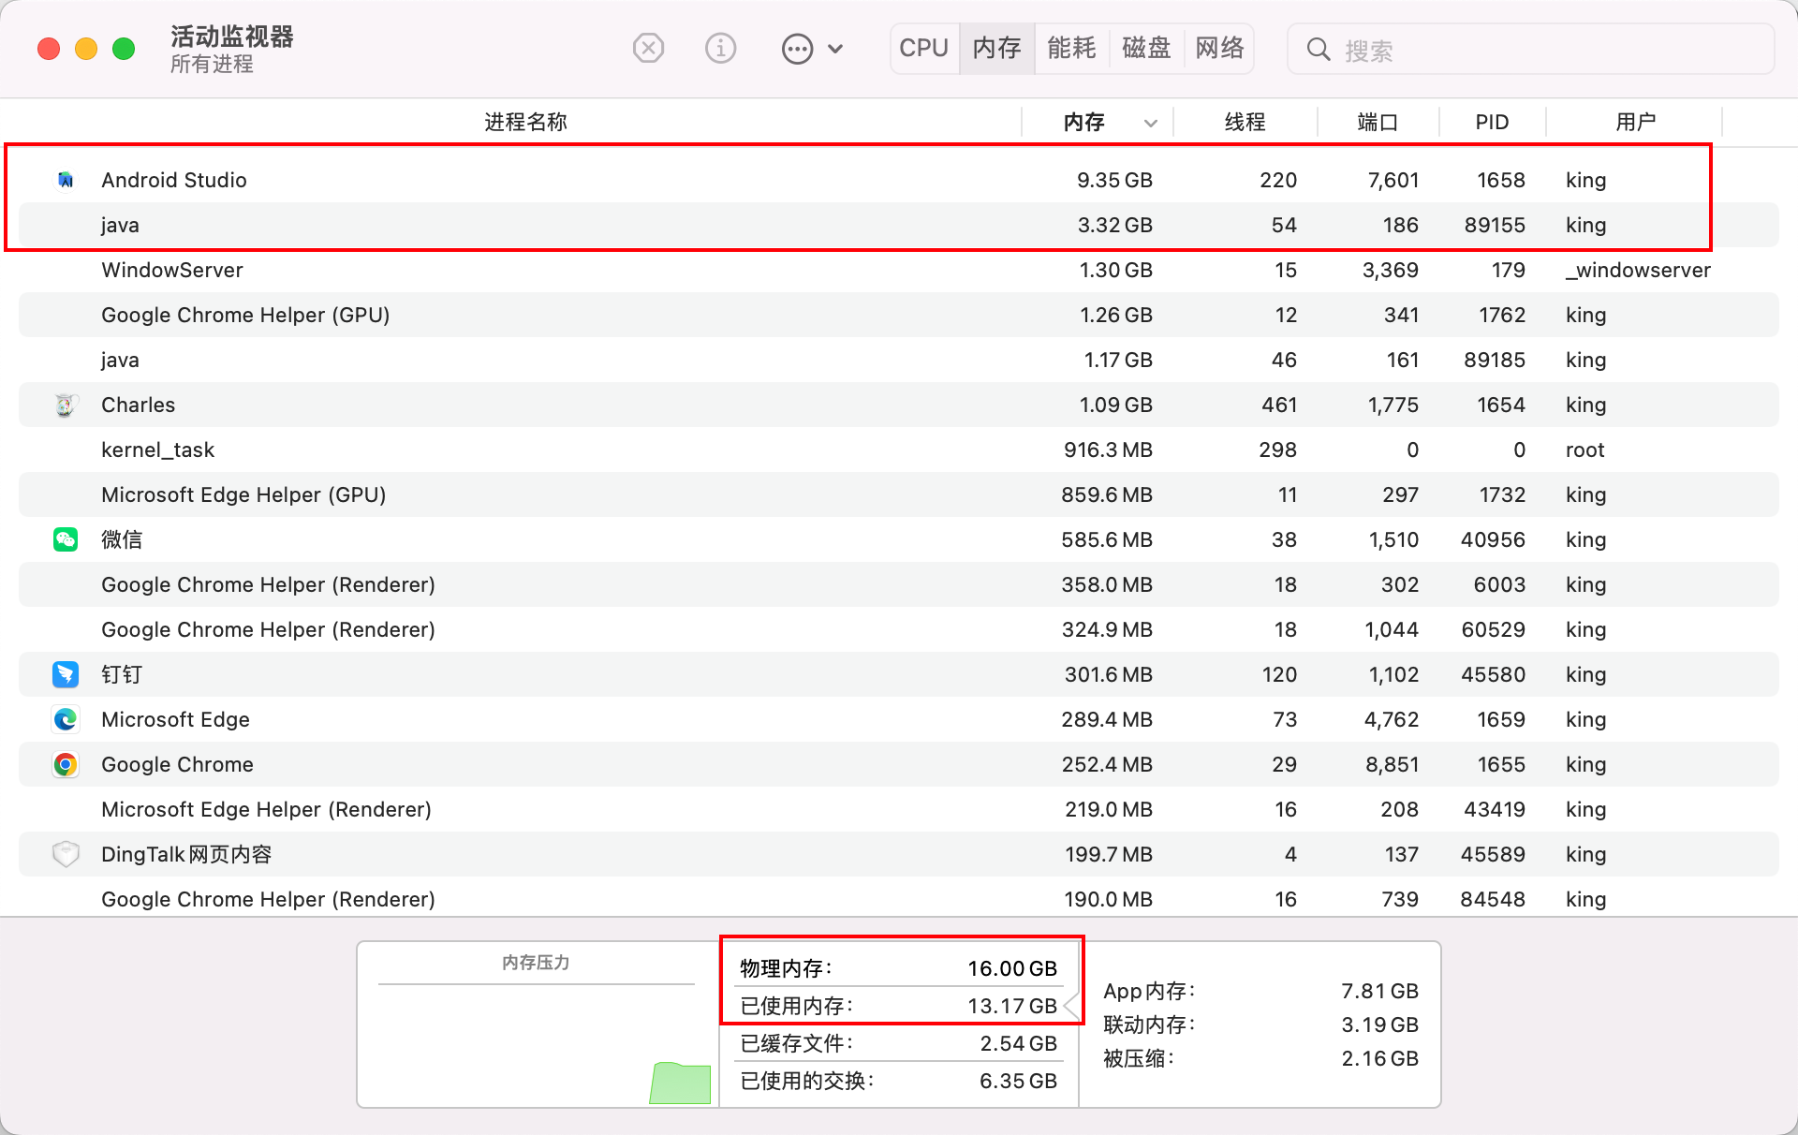
Task: Select the 内存 tab
Action: (996, 48)
